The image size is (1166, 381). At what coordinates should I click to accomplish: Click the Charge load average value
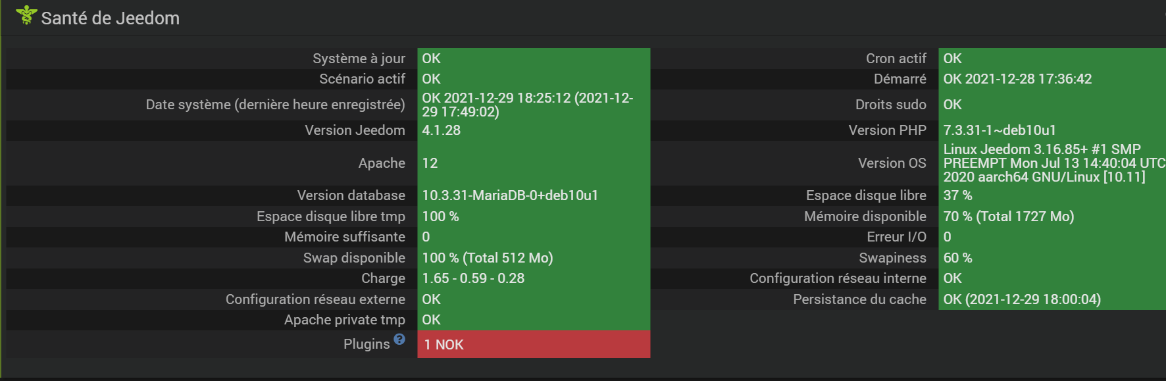click(x=473, y=278)
